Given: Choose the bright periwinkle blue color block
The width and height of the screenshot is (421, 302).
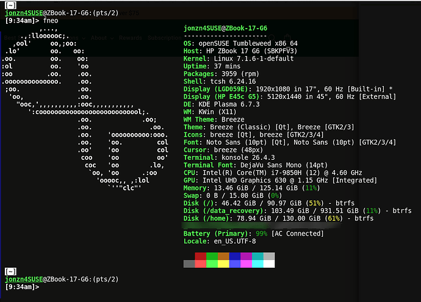Looking at the screenshot, I should point(235,264).
